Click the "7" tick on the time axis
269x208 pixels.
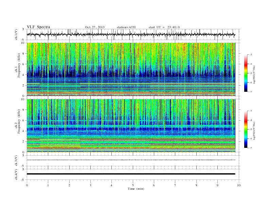tap(175, 185)
